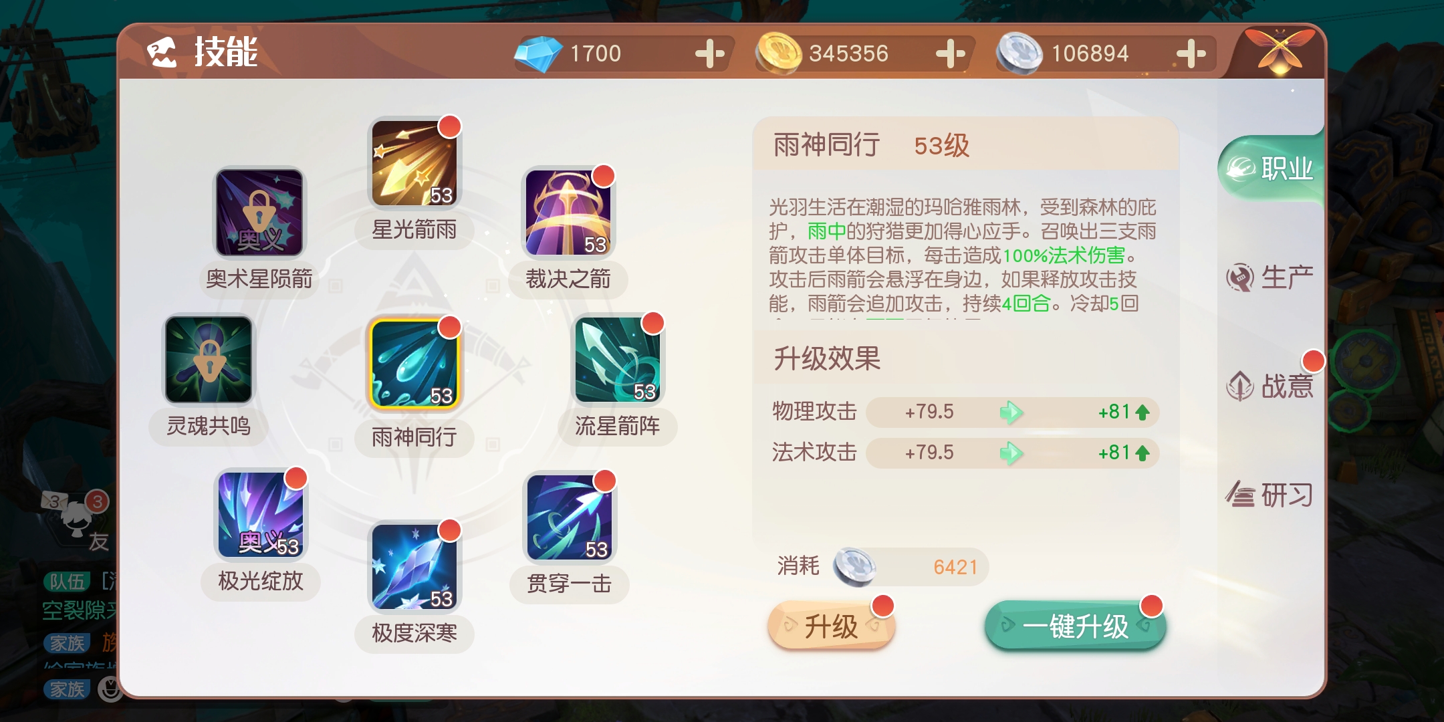Select the 流星箭阵 skill icon
1444x722 pixels.
[617, 360]
